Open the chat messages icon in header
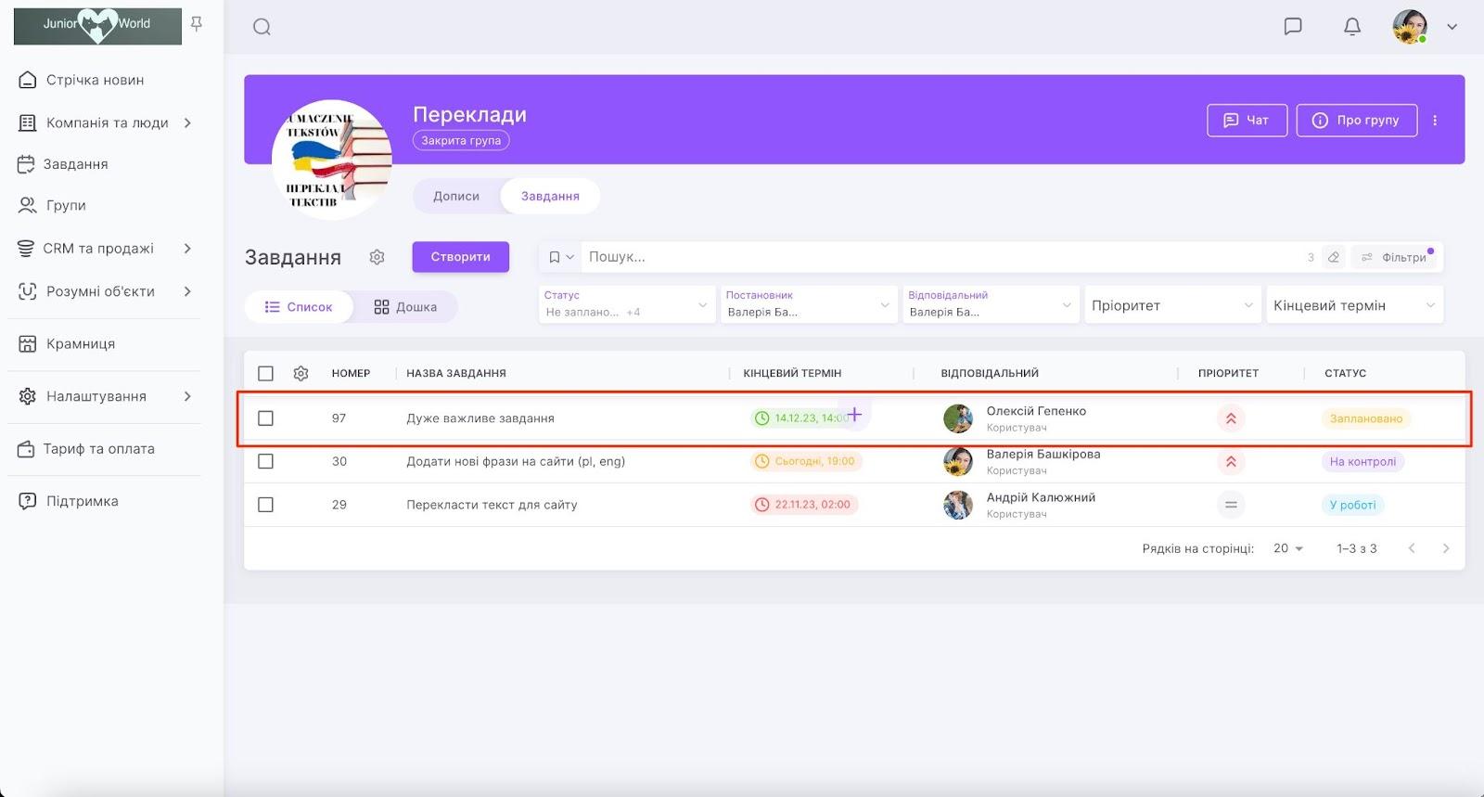Image resolution: width=1484 pixels, height=797 pixels. [1293, 26]
